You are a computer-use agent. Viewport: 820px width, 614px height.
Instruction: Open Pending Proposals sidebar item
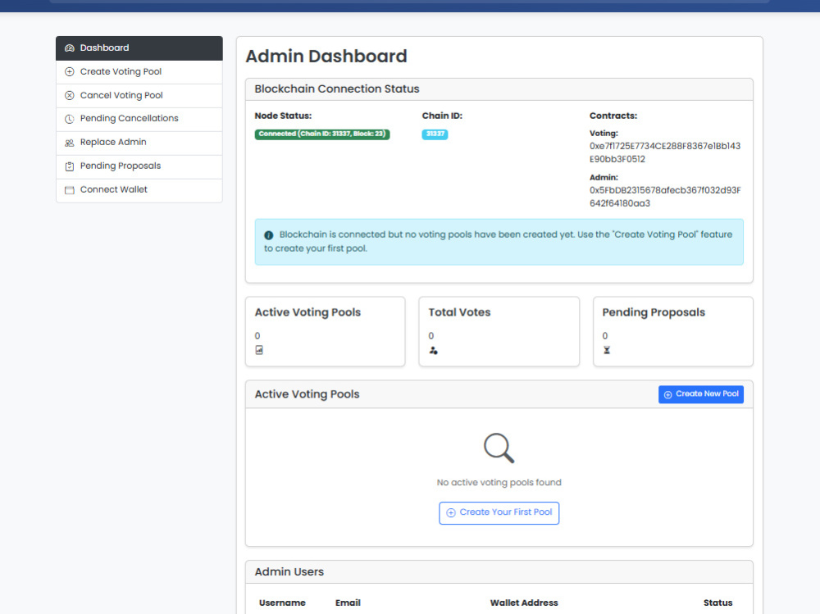139,166
